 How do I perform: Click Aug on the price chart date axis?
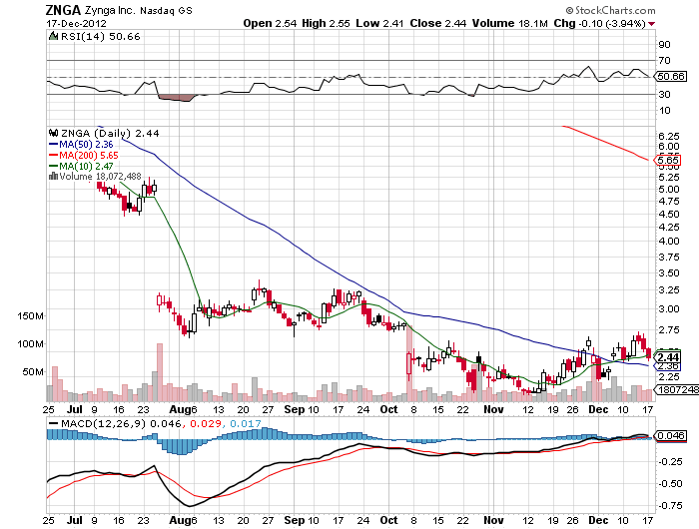pos(179,409)
